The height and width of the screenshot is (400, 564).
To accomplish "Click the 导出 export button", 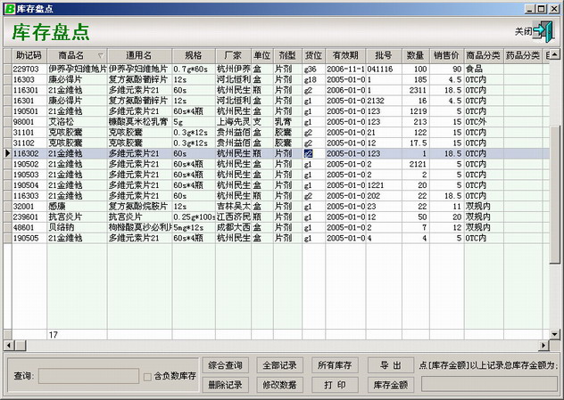I will click(x=390, y=365).
